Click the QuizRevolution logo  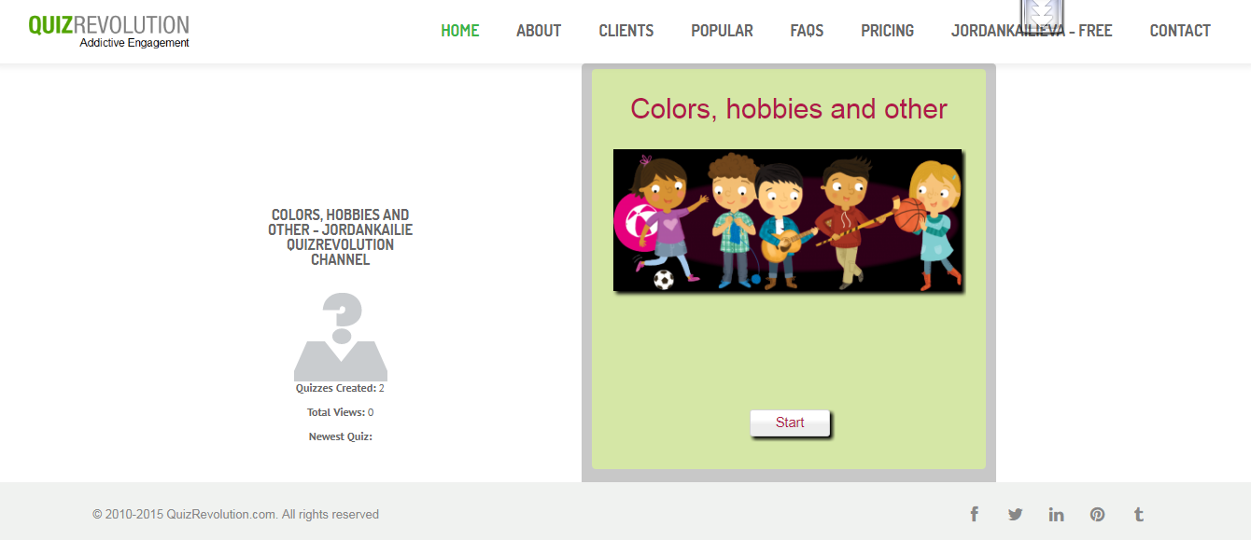pyautogui.click(x=108, y=31)
